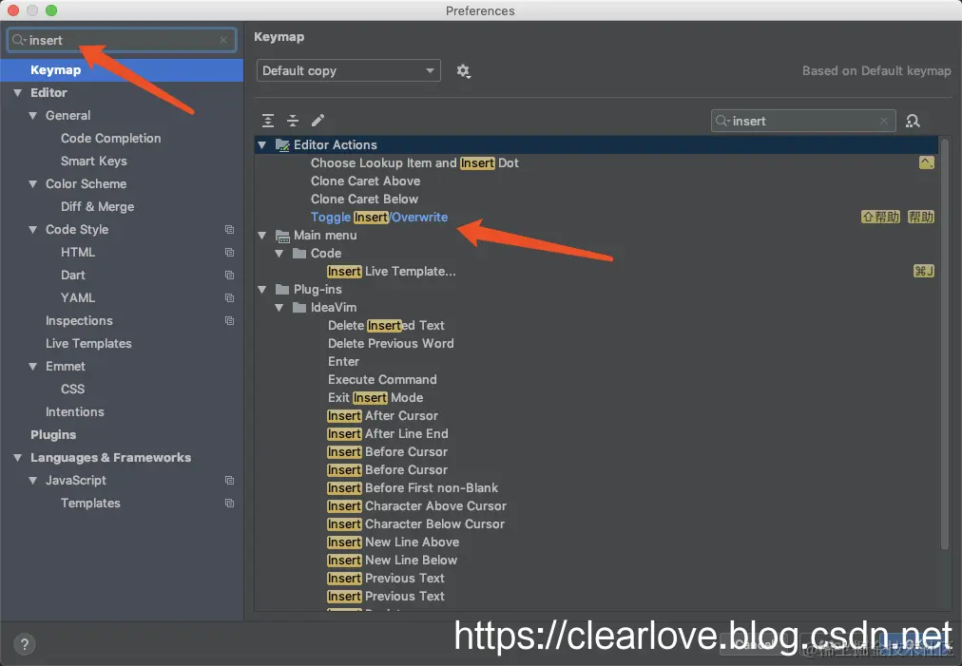Click the copy icon next to Inspections
962x666 pixels.
point(229,321)
